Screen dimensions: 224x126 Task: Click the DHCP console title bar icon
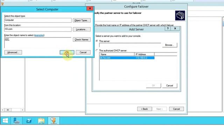[x=2, y=4]
